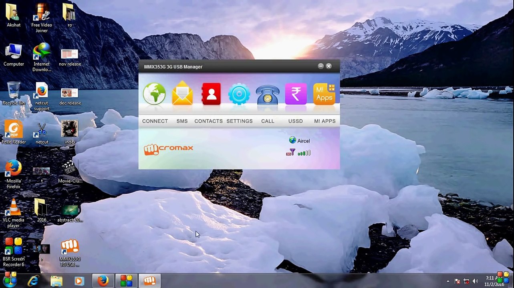Viewport: 514px width, 288px height.
Task: Click the green signal strength bars
Action: (x=304, y=153)
